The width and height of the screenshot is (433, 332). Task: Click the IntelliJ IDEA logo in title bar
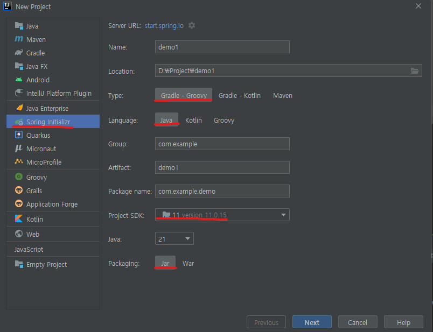coord(7,6)
